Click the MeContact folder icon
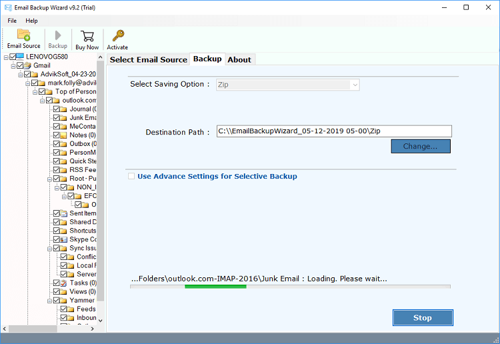500x344 pixels. pos(63,127)
